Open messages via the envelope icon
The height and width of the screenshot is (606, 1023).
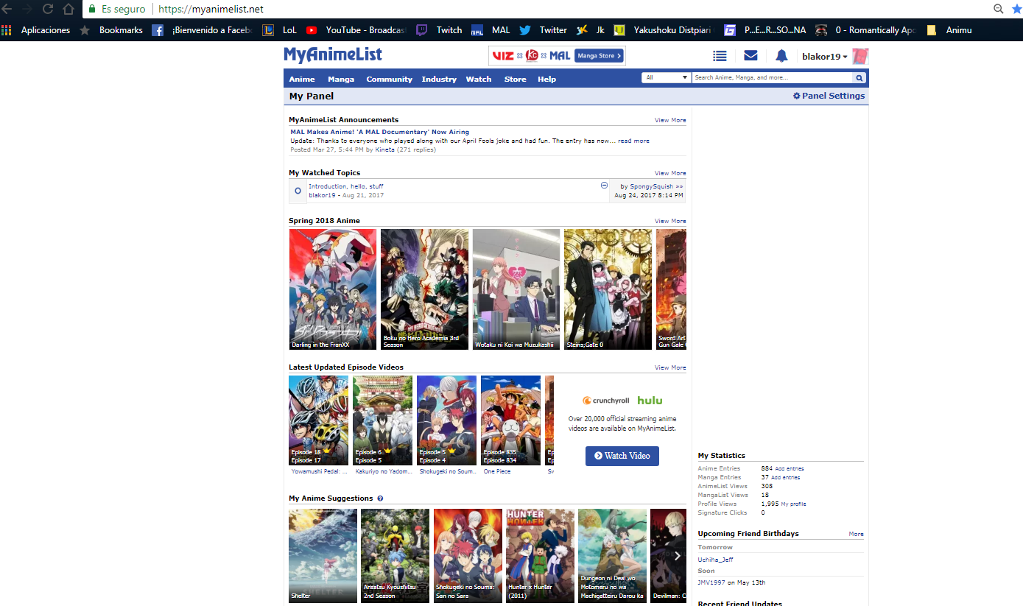click(x=750, y=56)
